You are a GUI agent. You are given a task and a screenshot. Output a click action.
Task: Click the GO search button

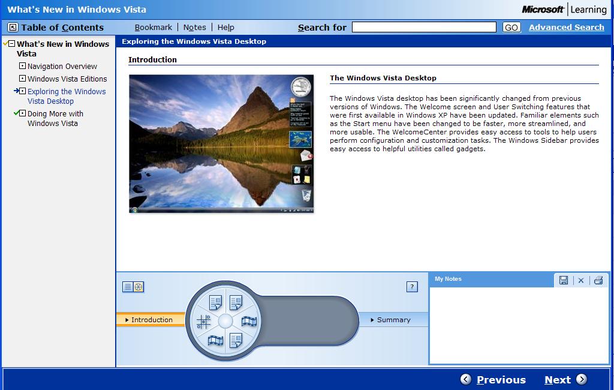coord(511,28)
